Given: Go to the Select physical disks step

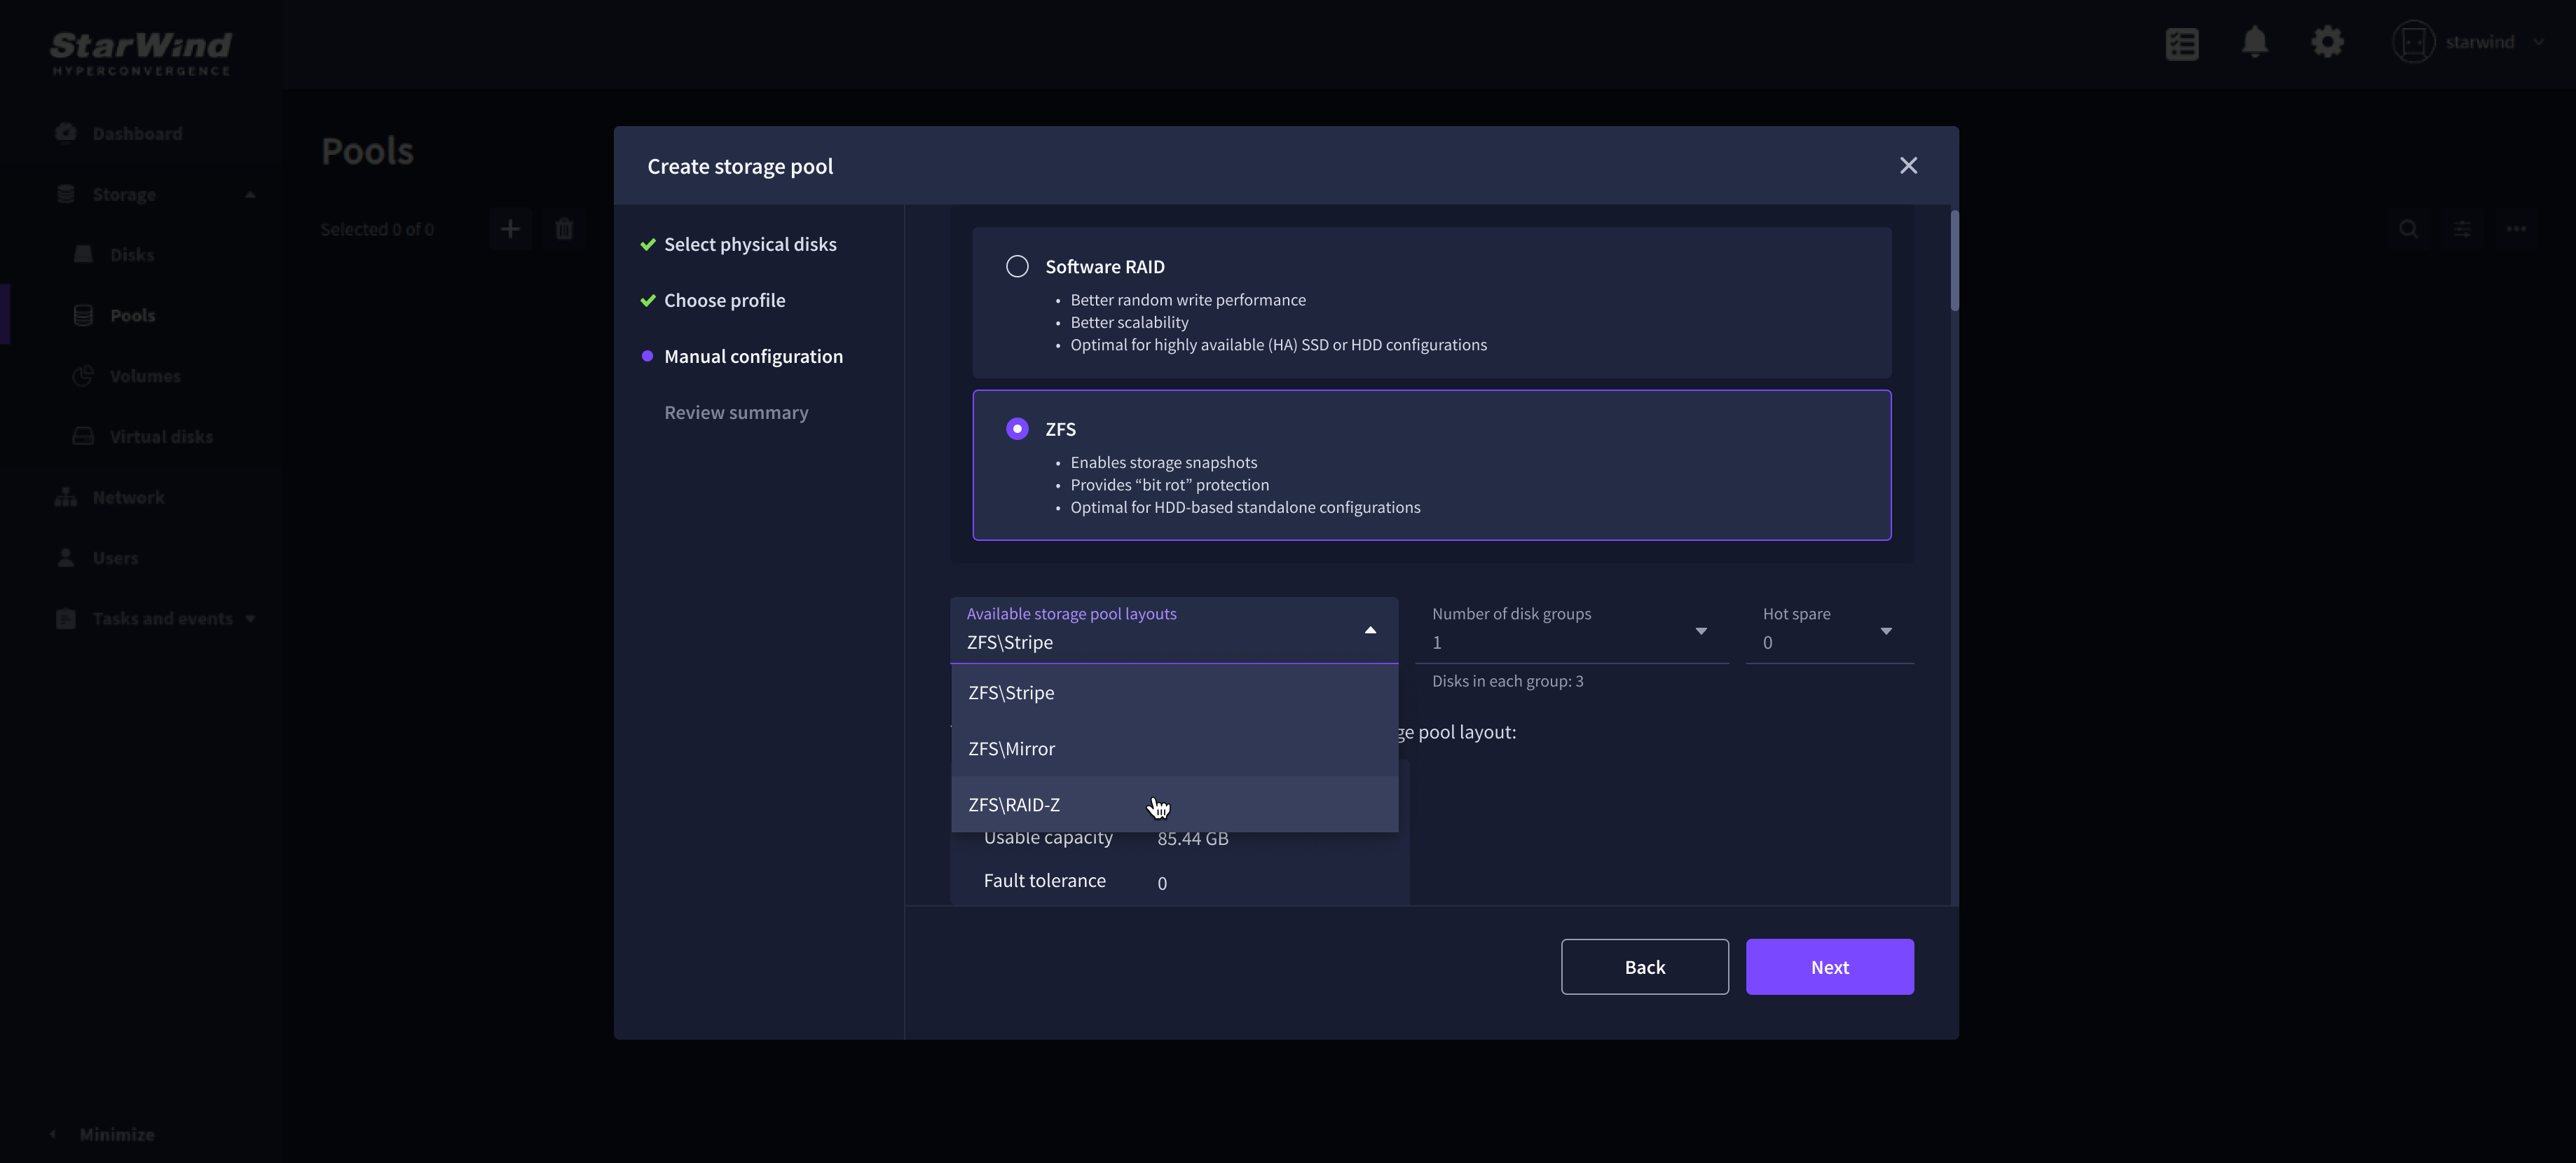Looking at the screenshot, I should click(x=750, y=244).
